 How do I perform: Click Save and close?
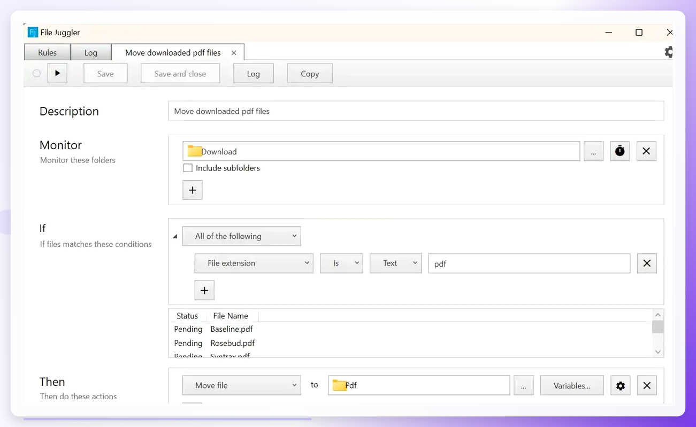180,74
